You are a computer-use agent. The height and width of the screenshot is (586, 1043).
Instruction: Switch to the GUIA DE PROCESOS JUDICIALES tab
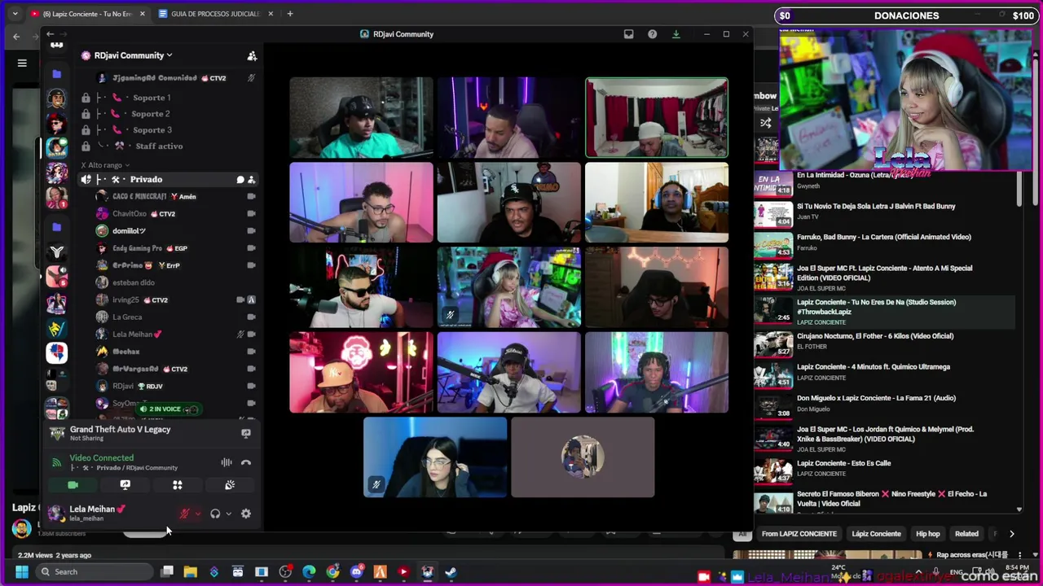216,14
